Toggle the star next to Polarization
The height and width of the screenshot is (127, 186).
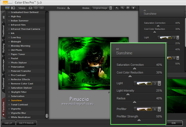point(9,67)
